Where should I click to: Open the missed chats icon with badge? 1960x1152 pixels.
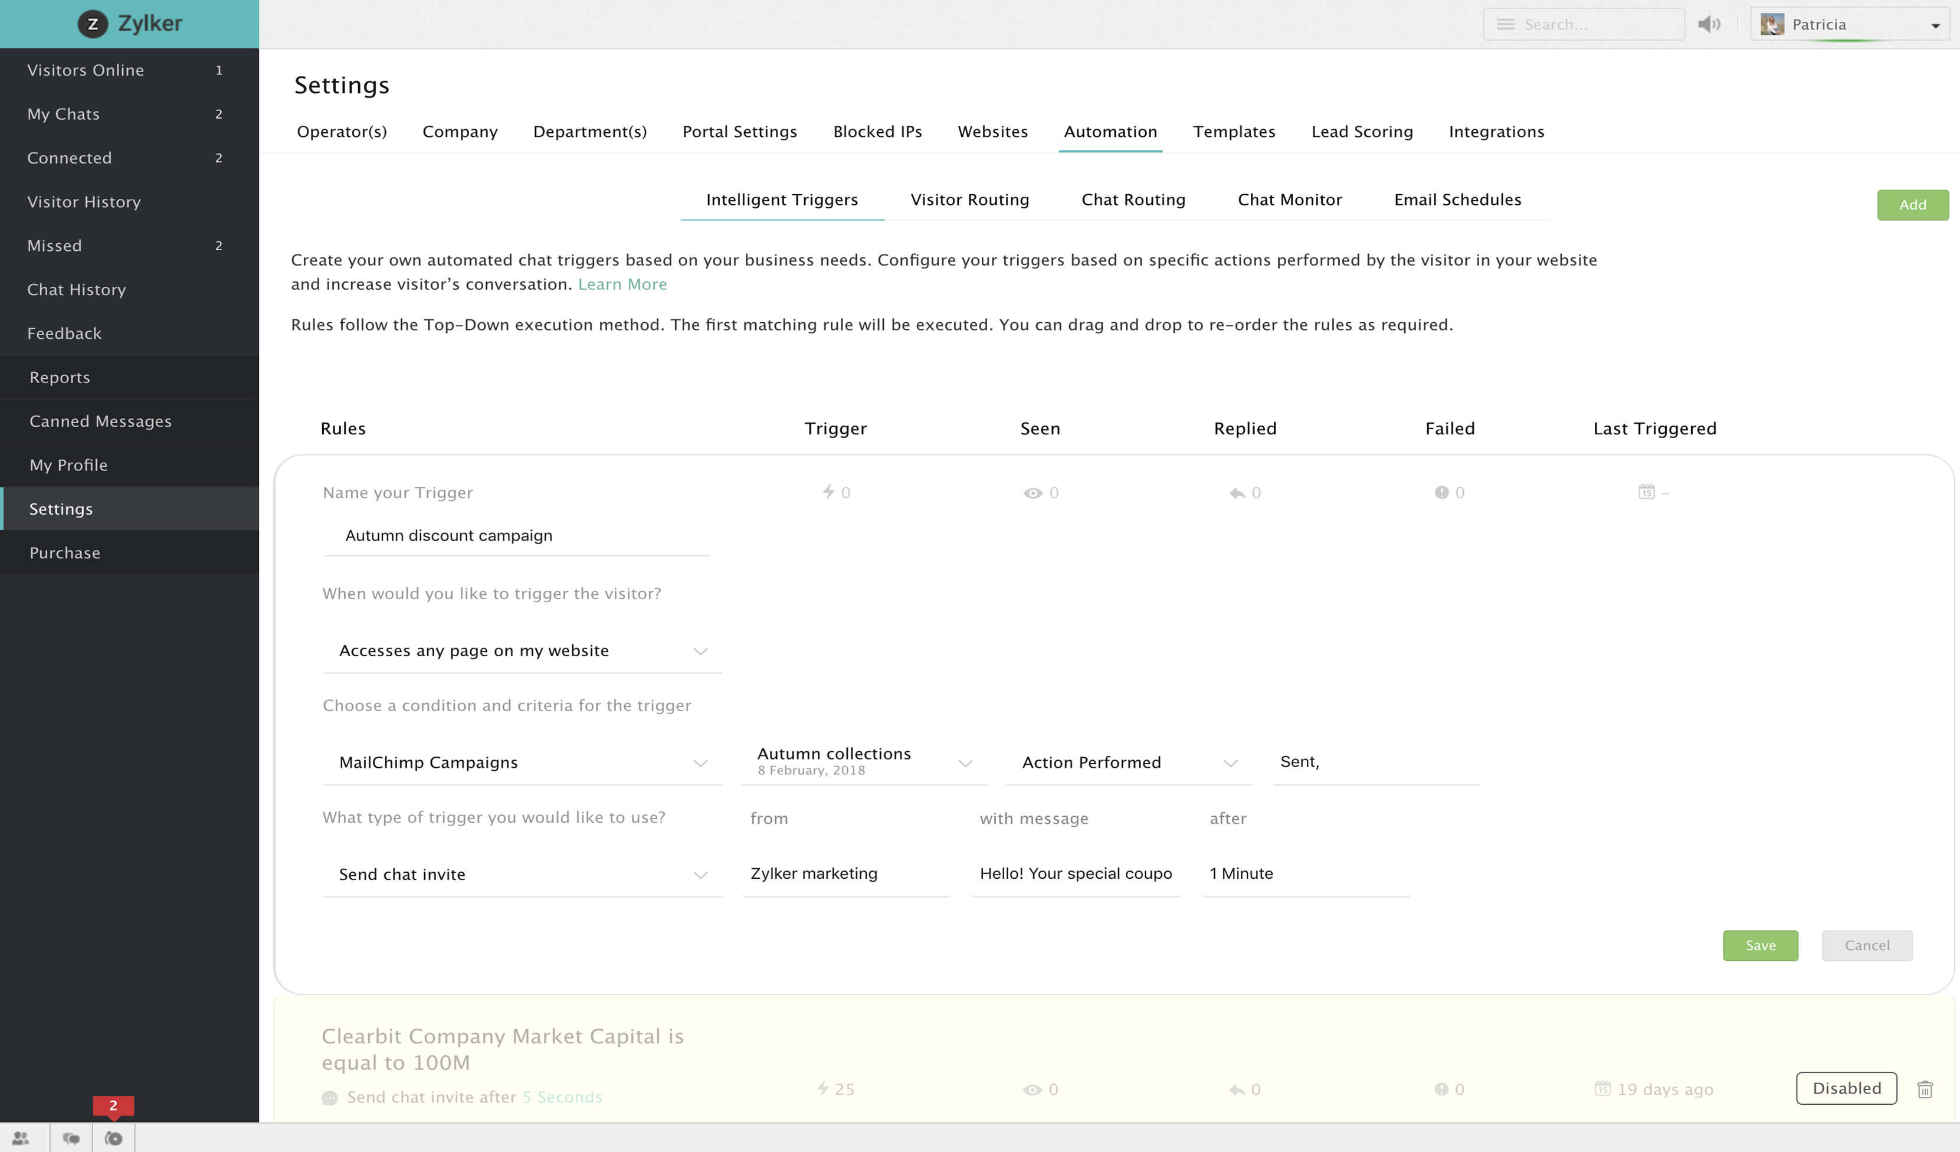pos(113,1138)
